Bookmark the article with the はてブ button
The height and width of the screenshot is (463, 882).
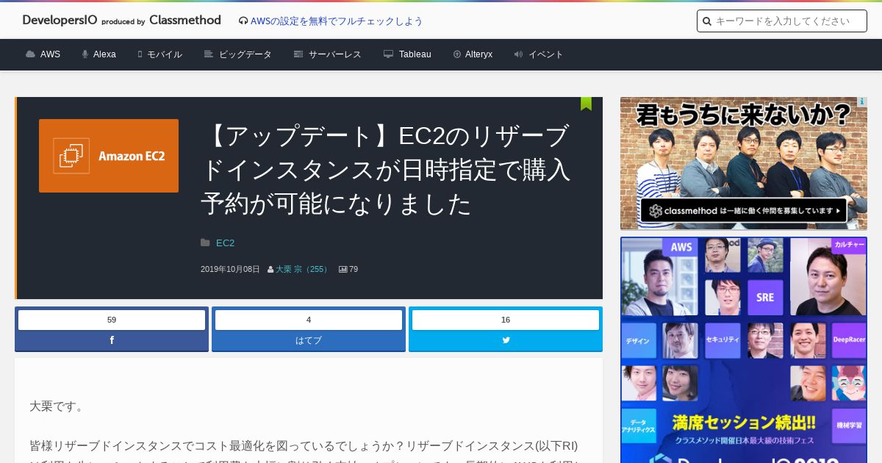pyautogui.click(x=309, y=340)
